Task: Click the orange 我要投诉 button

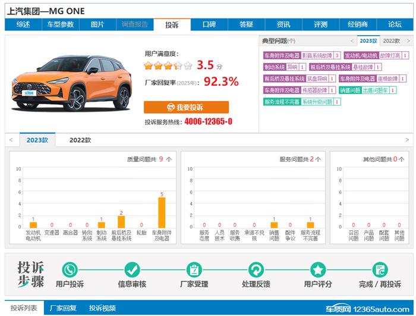Action: point(186,107)
